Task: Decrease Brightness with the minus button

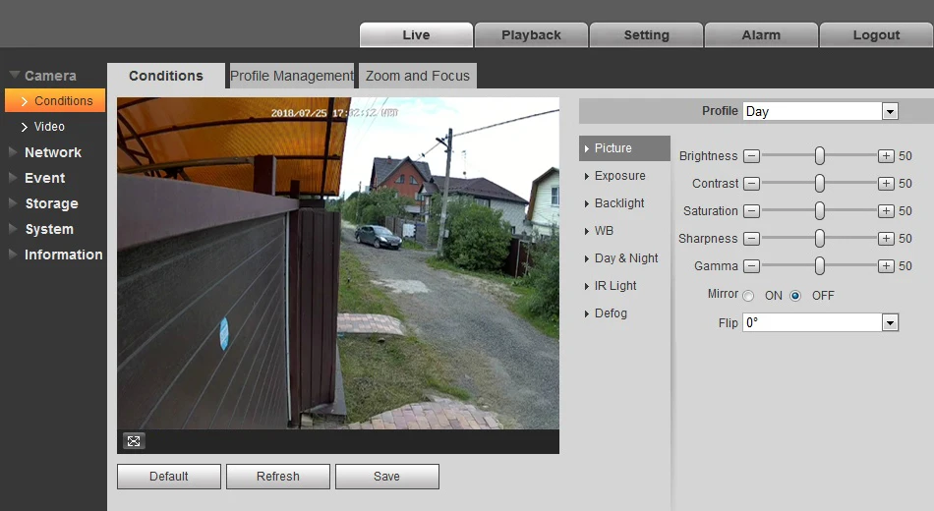Action: [752, 156]
